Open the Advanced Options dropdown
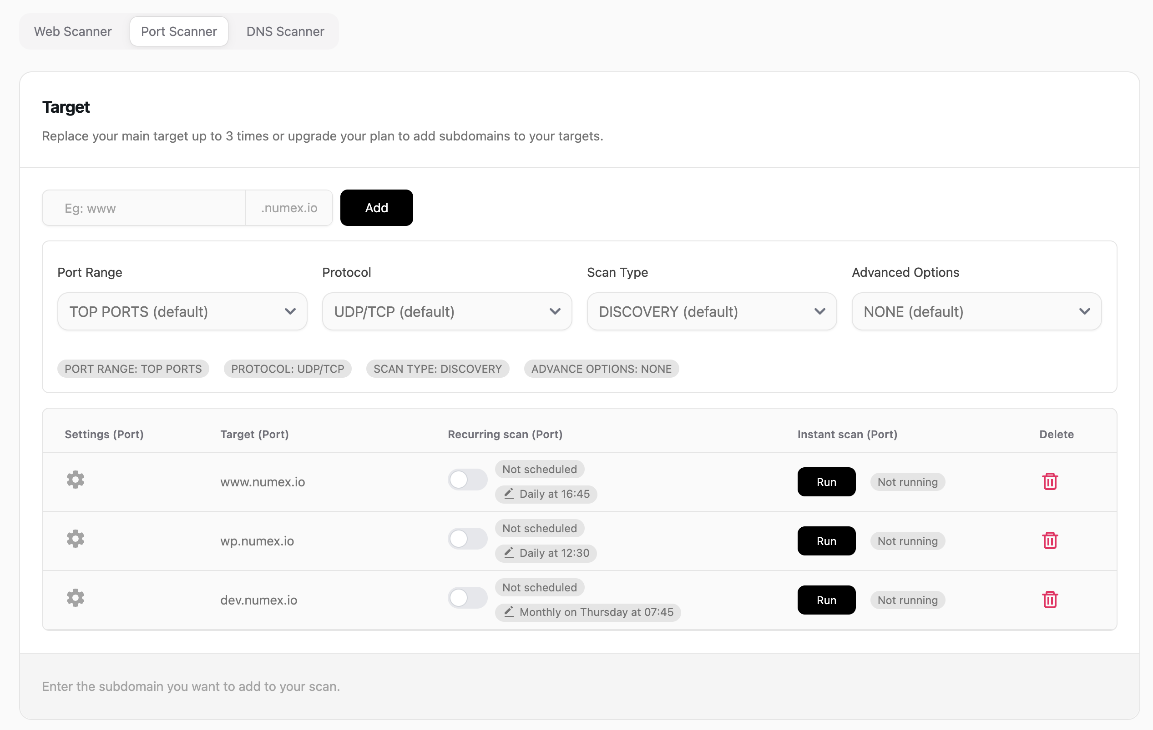This screenshot has width=1153, height=730. [x=976, y=311]
